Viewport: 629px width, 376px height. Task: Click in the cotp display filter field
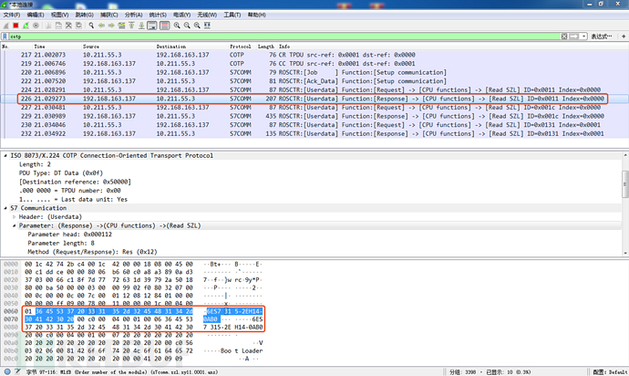click(273, 36)
